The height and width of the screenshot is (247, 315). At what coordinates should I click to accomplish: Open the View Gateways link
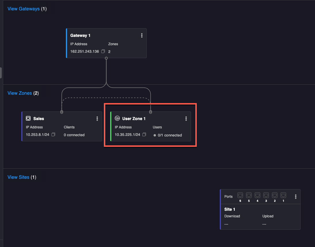(23, 9)
